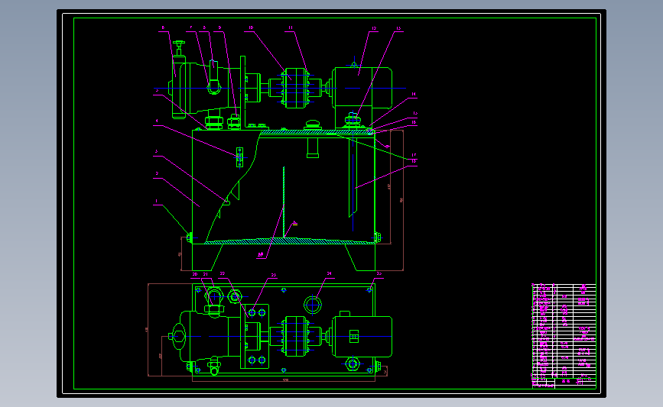Click balloon number 14 right of the motor
Screen dimensions: 663x407
coord(414,95)
